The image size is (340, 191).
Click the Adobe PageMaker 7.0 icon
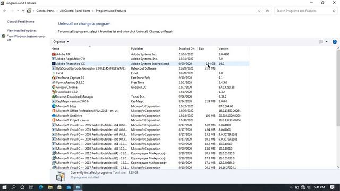point(54,59)
